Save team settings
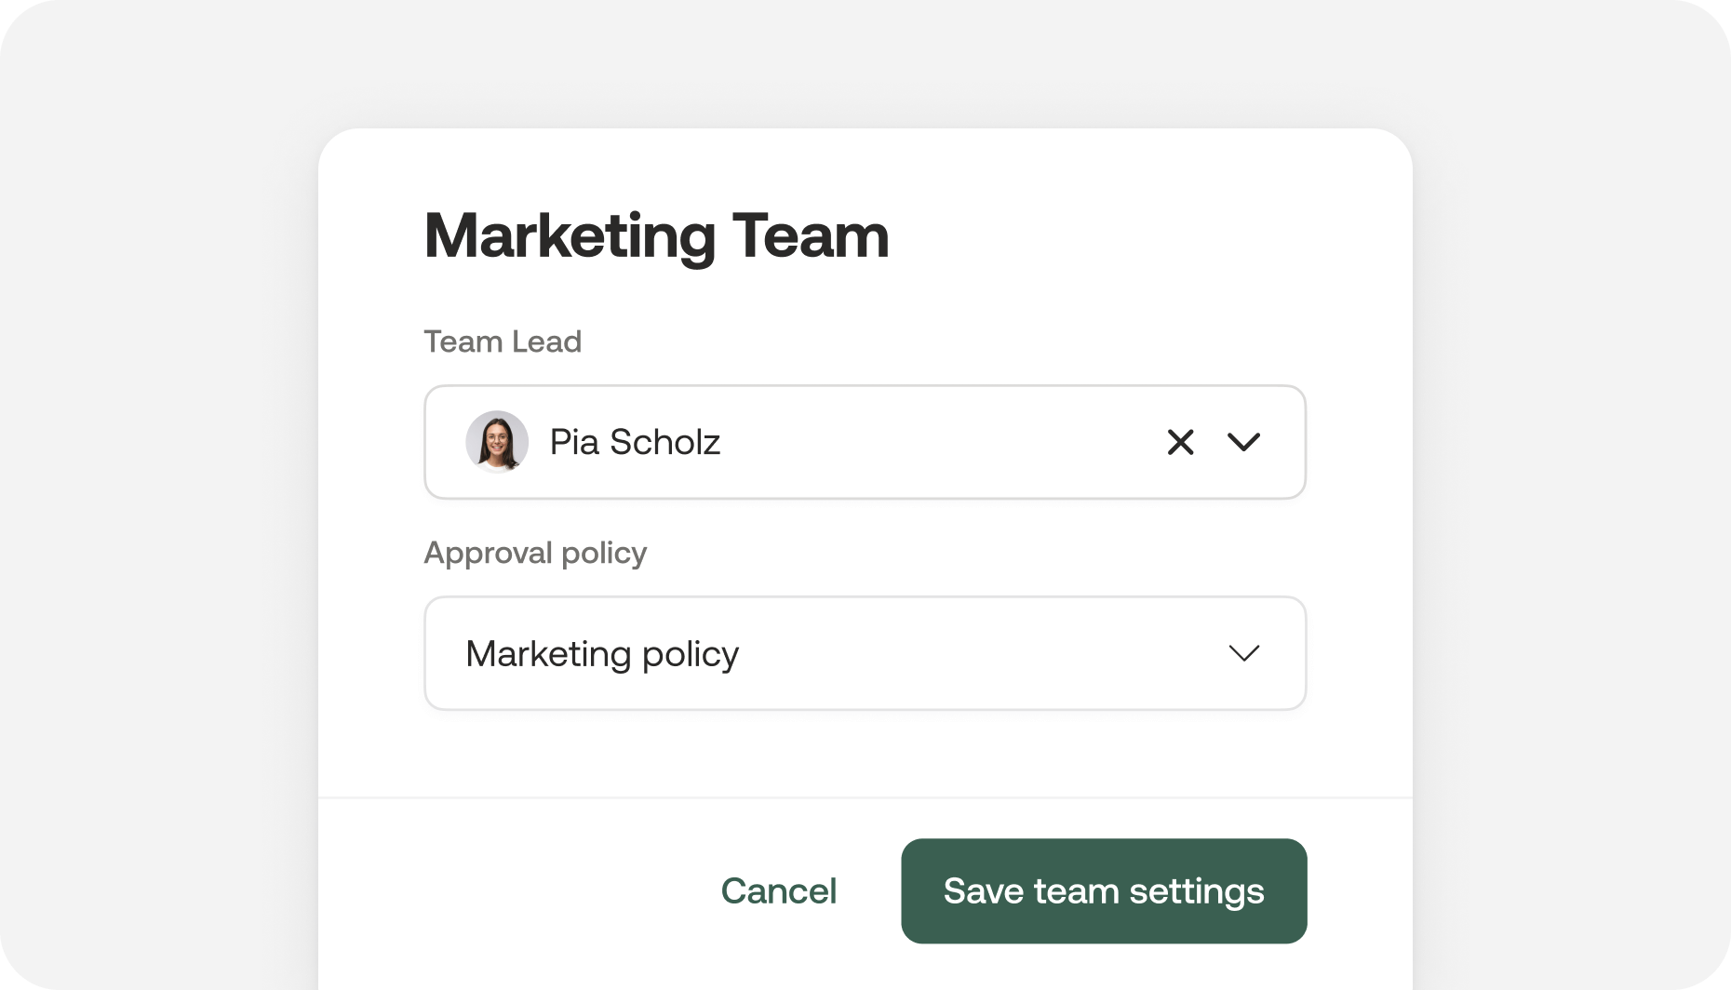 click(1104, 890)
